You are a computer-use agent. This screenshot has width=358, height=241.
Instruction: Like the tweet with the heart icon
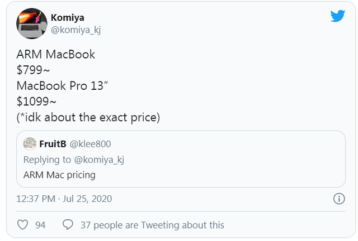coord(23,225)
